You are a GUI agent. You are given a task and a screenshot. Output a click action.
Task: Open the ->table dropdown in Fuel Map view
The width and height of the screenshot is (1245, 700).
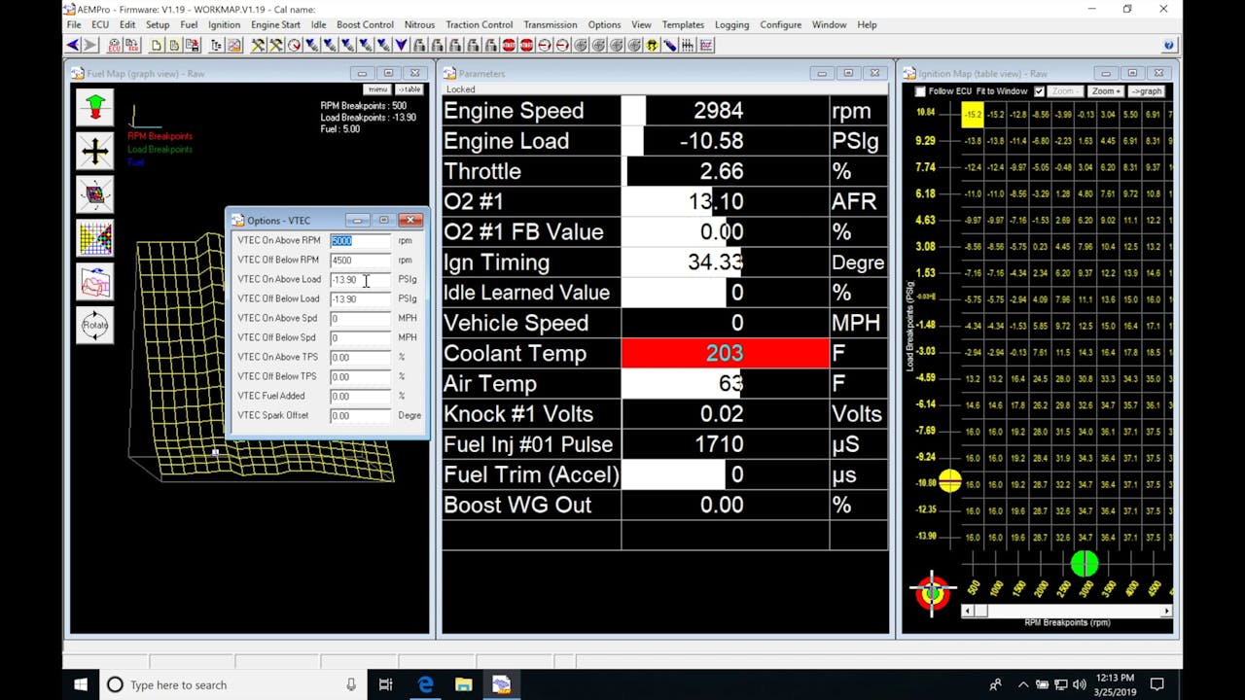pyautogui.click(x=409, y=88)
